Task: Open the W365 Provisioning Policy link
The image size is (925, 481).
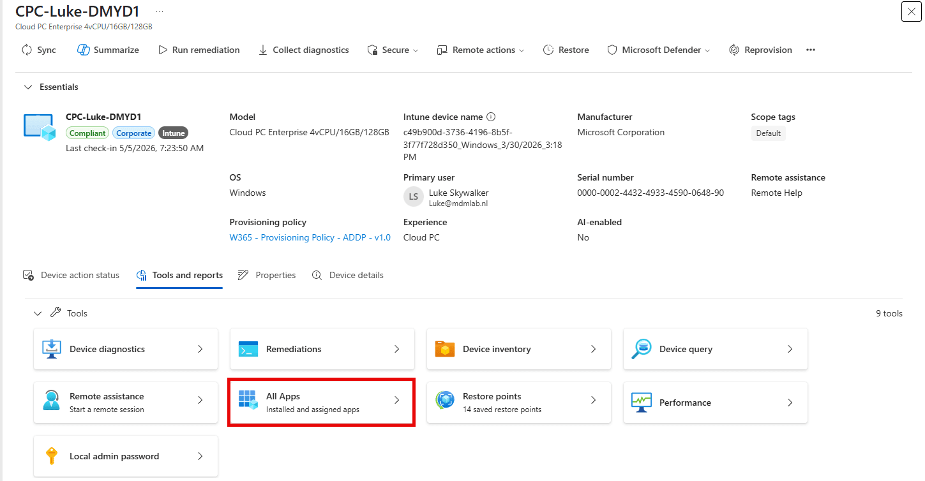Action: 310,237
